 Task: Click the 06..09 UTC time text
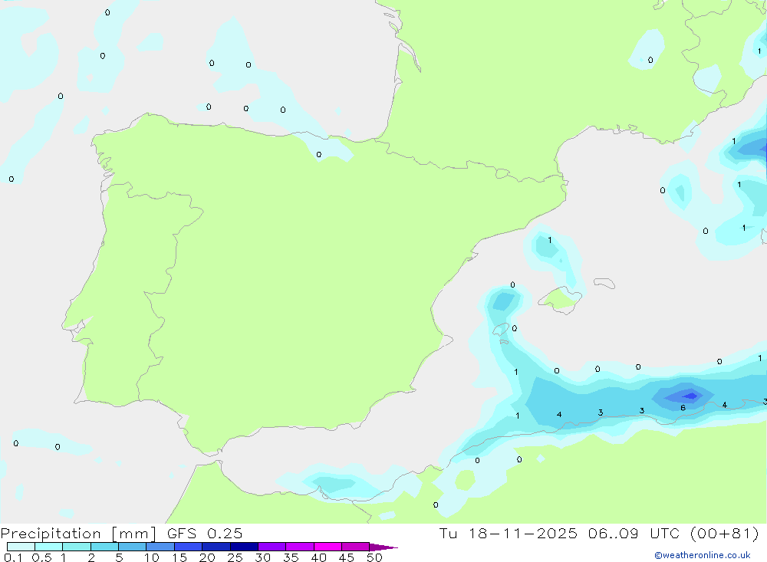tap(634, 533)
